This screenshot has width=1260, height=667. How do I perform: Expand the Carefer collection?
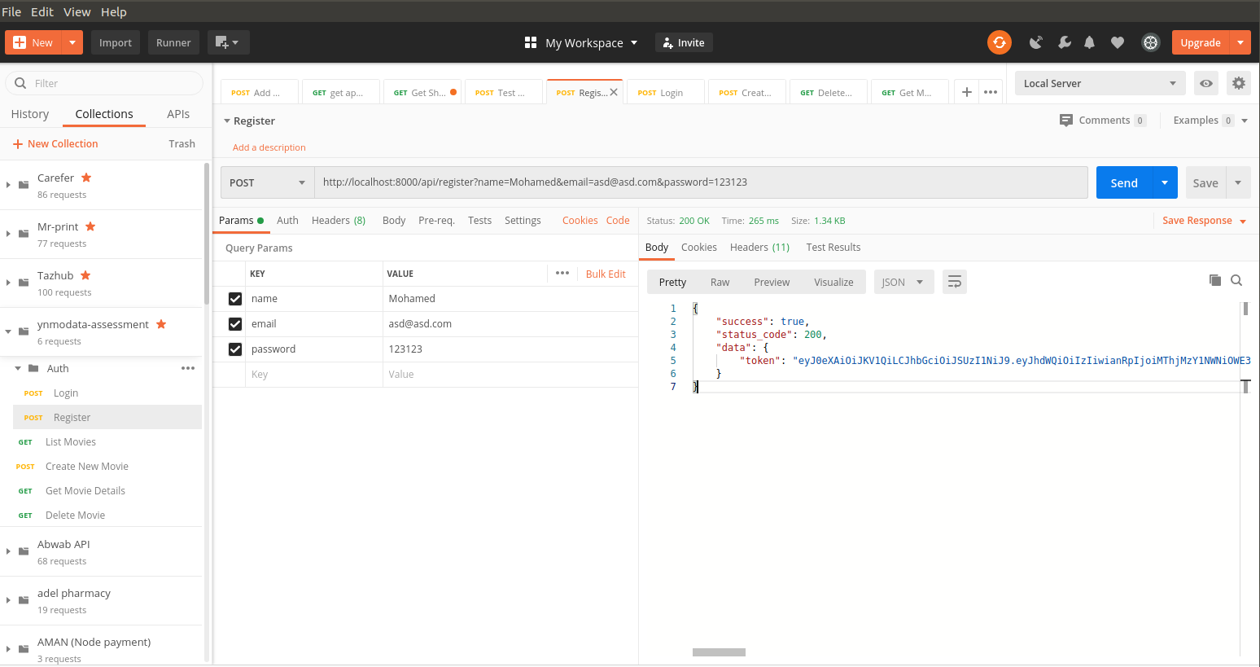(8, 185)
